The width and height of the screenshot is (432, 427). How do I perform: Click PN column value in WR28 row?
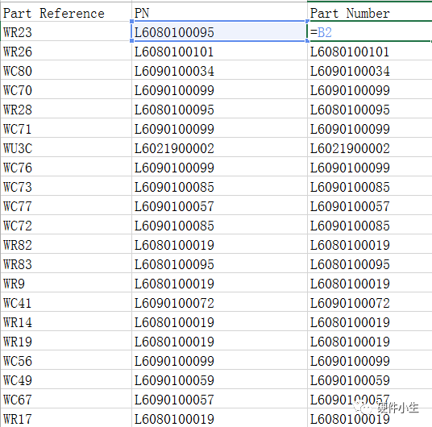coord(219,109)
